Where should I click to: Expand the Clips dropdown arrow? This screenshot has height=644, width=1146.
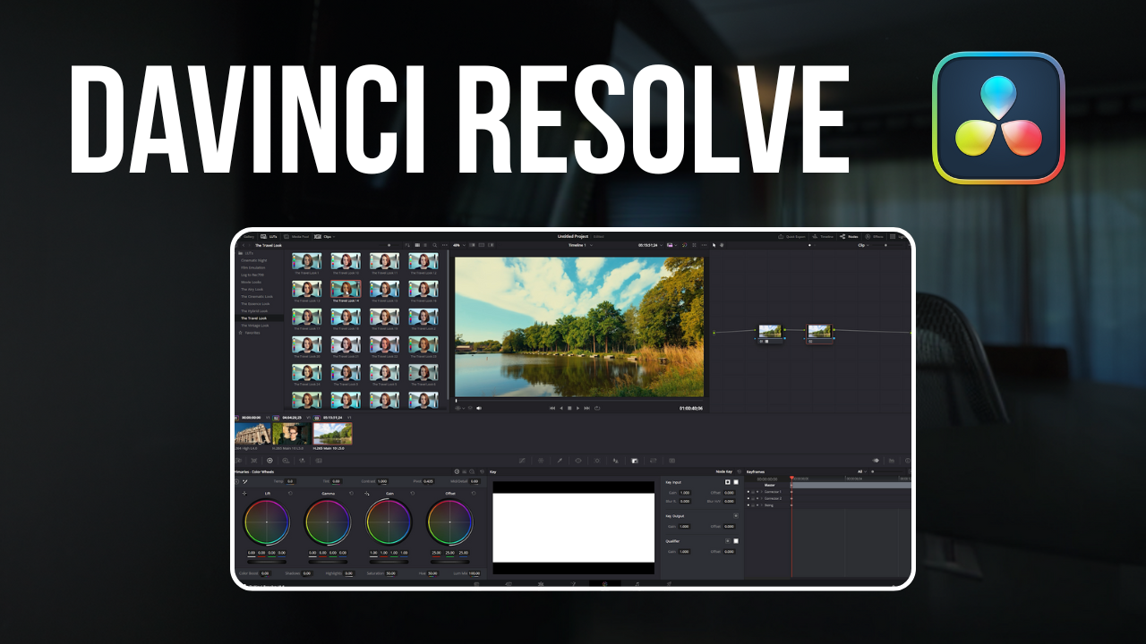click(x=334, y=237)
